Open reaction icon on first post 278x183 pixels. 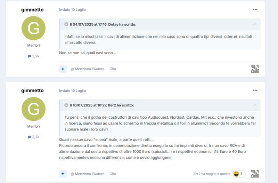255,69
